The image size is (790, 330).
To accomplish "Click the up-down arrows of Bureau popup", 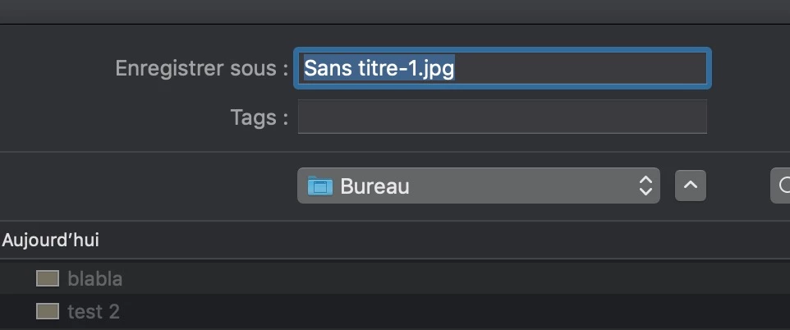I will 645,186.
